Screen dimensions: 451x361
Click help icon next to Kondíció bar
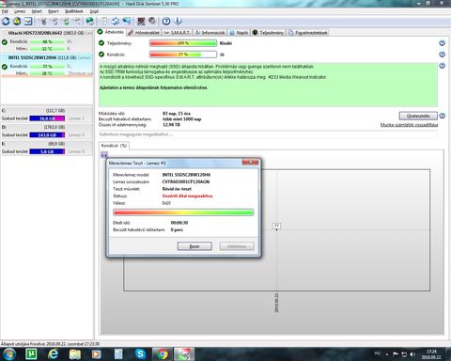point(442,55)
